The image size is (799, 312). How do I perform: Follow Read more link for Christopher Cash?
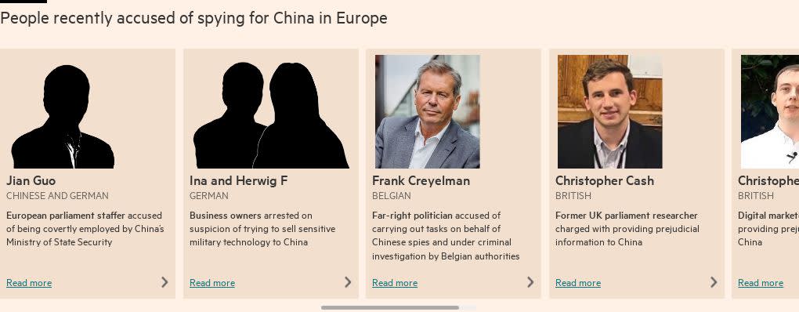click(578, 283)
